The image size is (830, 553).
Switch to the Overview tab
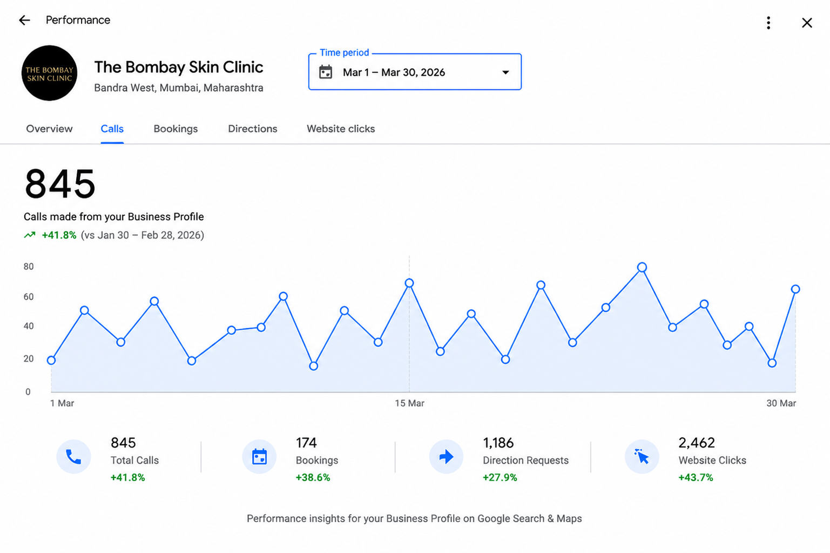(49, 129)
